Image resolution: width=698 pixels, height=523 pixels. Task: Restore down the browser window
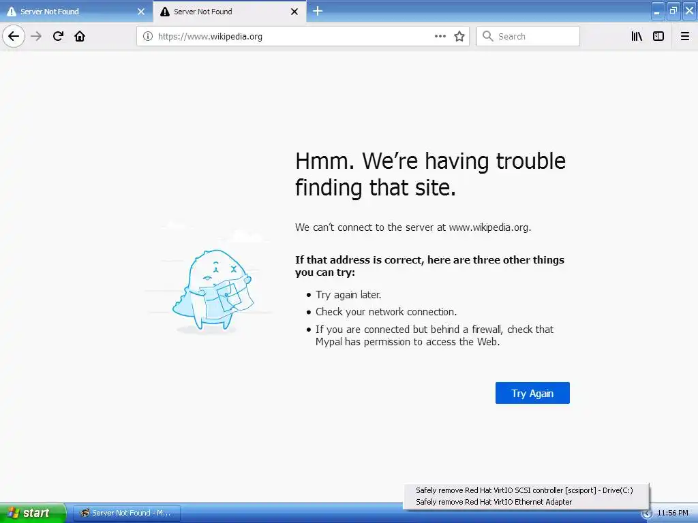[673, 11]
